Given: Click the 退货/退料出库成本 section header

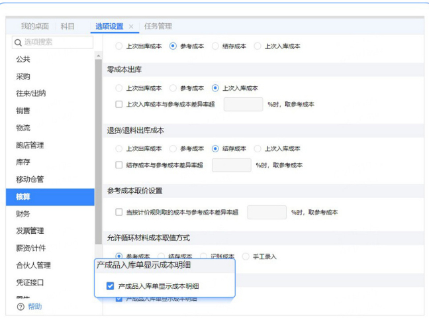Looking at the screenshot, I should pyautogui.click(x=263, y=131).
